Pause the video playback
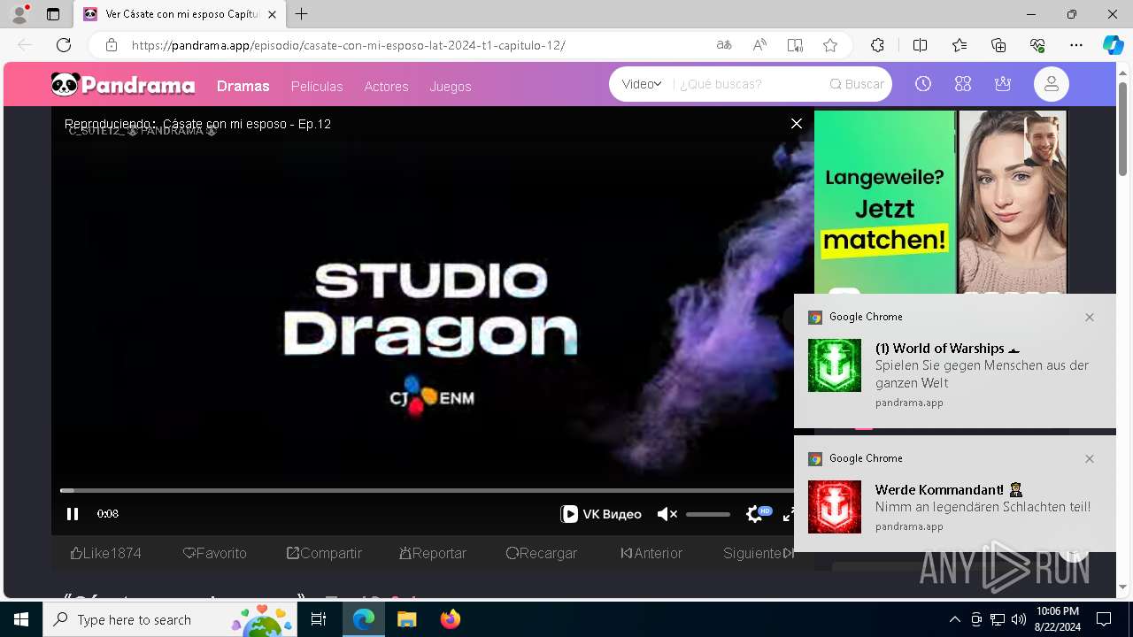The image size is (1133, 637). click(73, 514)
